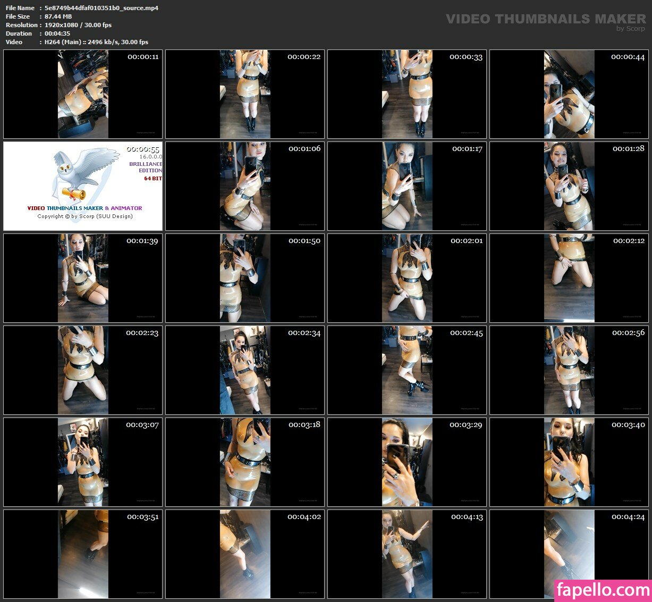Viewport: 652px width, 602px height.
Task: Open the final thumbnail at 00:04:24
Action: click(569, 554)
